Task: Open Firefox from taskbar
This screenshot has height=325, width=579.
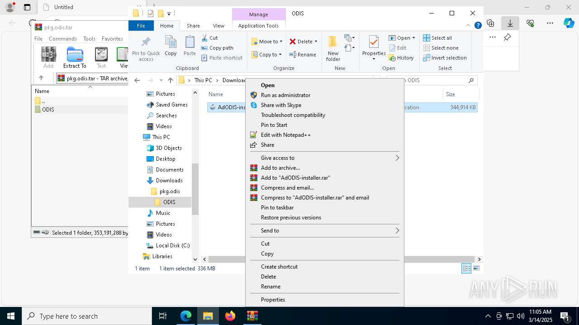Action: (230, 316)
